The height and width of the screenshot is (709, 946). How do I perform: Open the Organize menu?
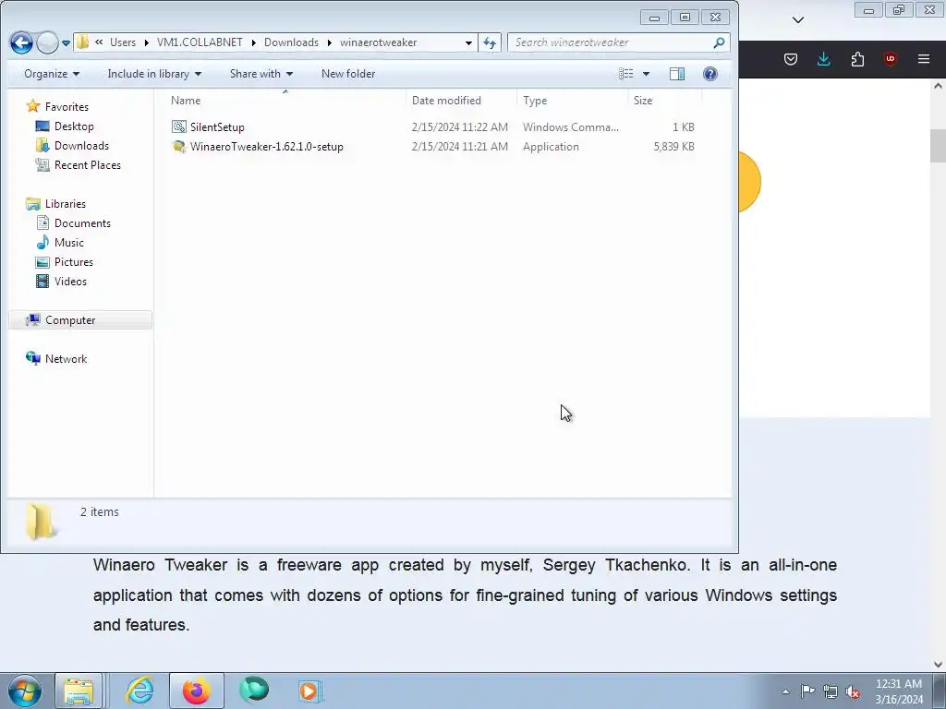(52, 74)
